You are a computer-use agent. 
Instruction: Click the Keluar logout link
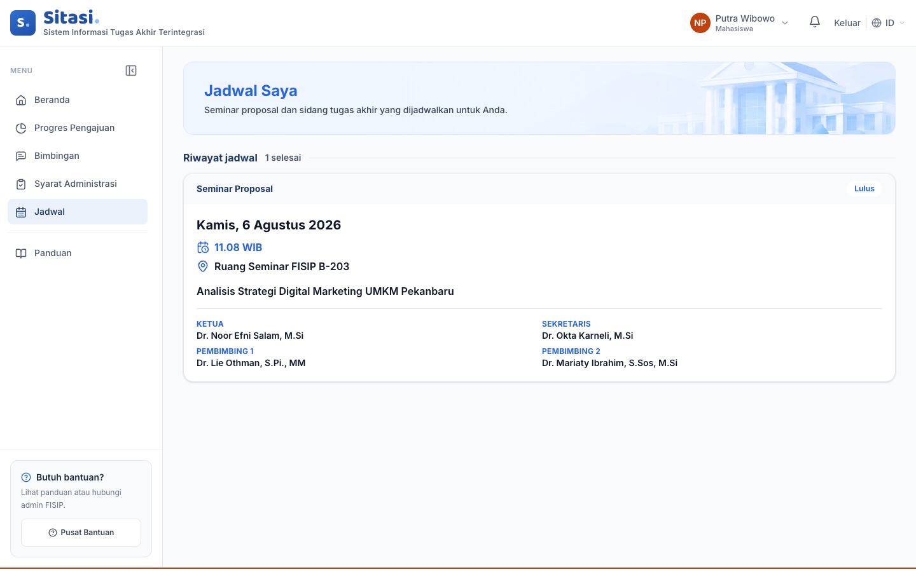847,23
